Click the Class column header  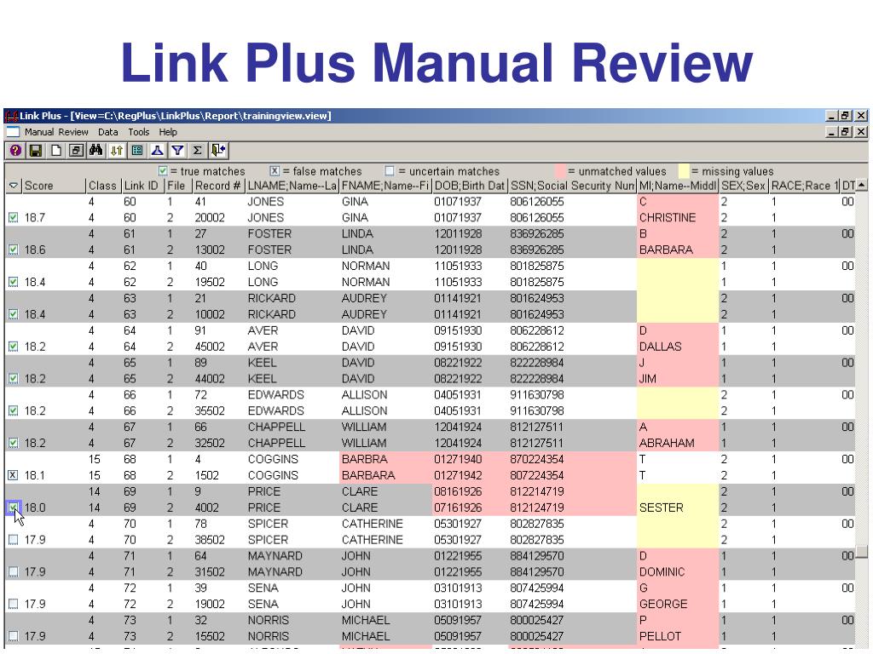(x=103, y=186)
